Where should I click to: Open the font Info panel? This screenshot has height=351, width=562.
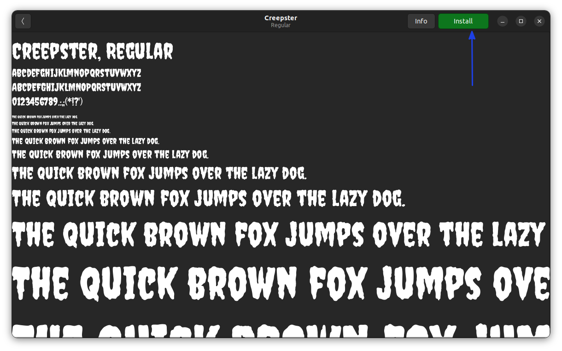[421, 21]
